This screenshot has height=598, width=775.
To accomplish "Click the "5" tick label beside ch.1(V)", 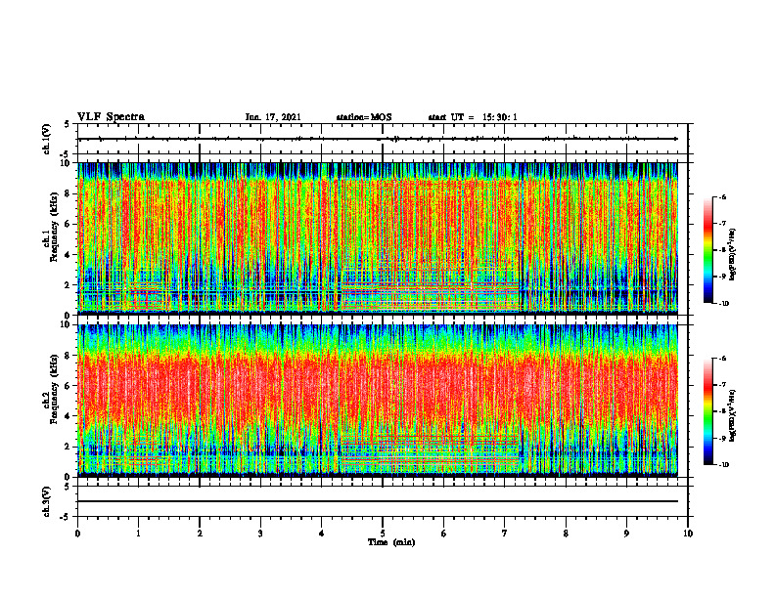I will pyautogui.click(x=68, y=125).
